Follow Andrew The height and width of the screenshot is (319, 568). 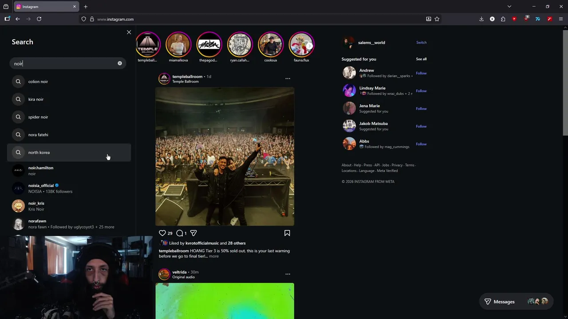(x=421, y=73)
